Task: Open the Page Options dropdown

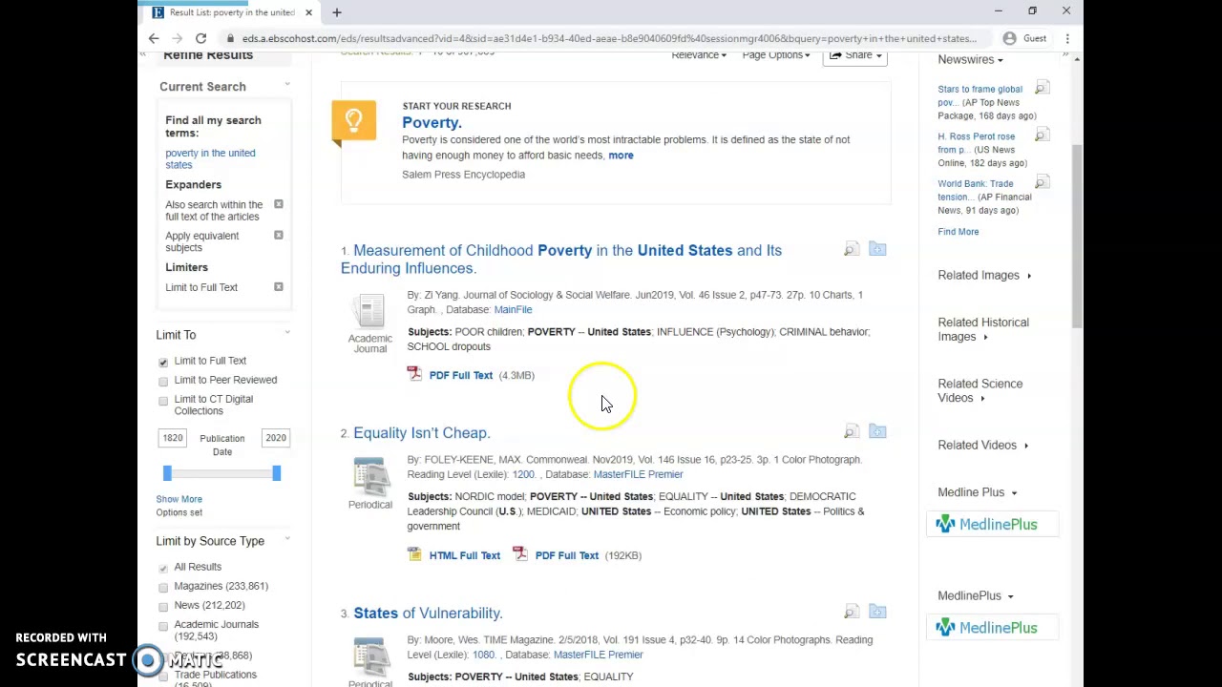Action: coord(776,55)
